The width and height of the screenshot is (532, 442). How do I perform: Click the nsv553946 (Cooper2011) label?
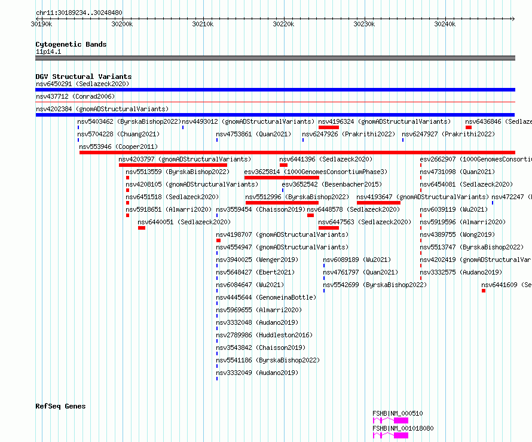tap(118, 147)
